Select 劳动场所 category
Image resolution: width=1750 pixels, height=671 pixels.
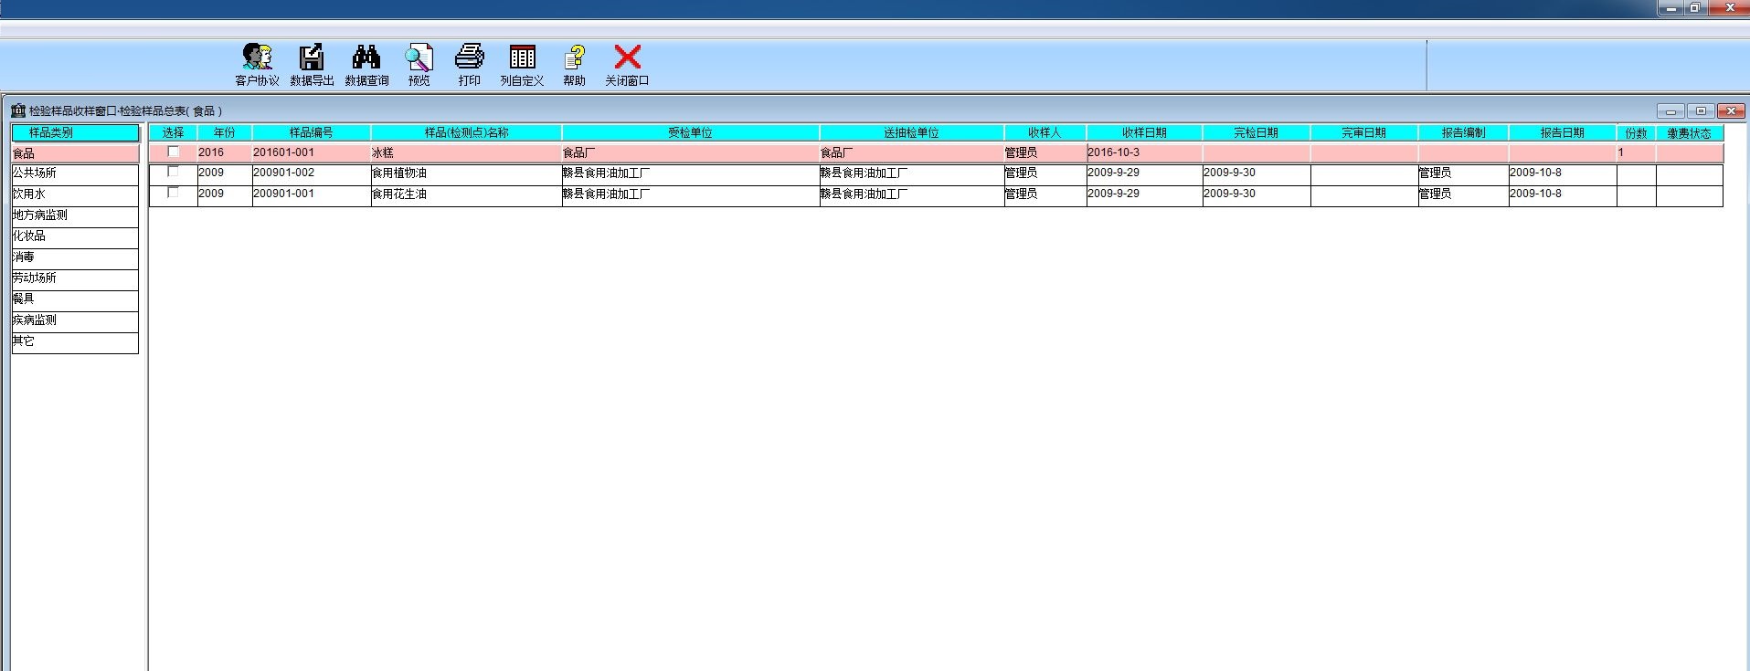tap(75, 278)
